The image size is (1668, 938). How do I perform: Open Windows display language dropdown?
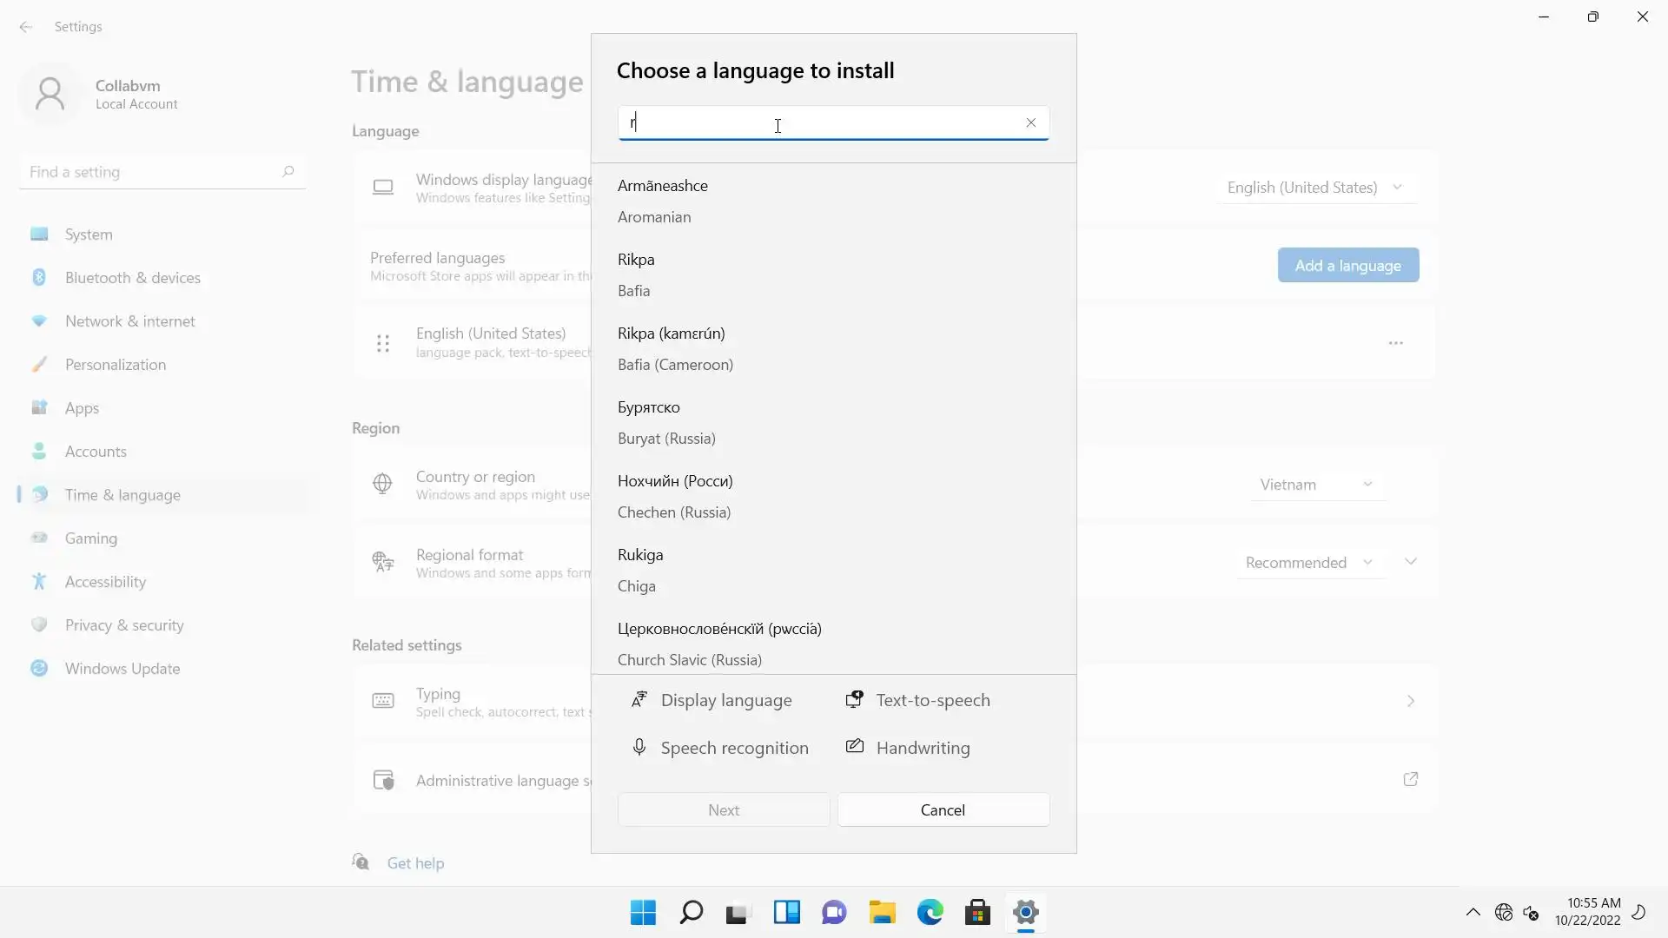coord(1315,188)
